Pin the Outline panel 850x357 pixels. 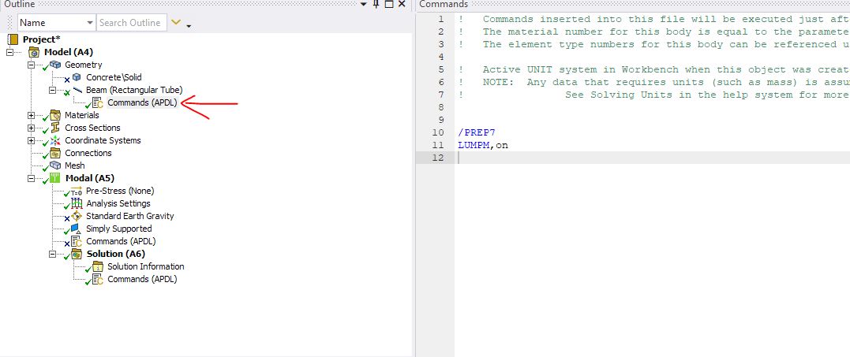coord(376,4)
